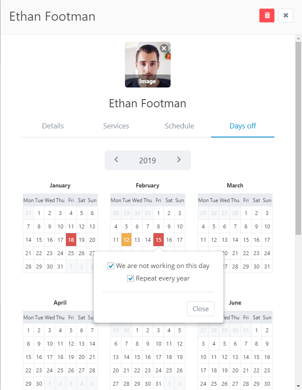Viewport: 302px width, 390px height.
Task: Click the employee profile image thumbnail
Action: [148, 65]
